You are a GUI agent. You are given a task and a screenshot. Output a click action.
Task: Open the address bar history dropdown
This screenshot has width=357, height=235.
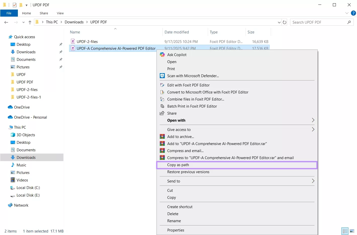tap(279, 22)
